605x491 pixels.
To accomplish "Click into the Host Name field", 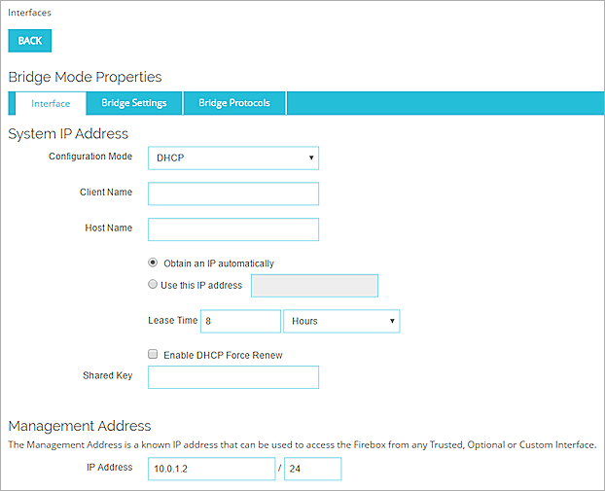I will coord(233,229).
